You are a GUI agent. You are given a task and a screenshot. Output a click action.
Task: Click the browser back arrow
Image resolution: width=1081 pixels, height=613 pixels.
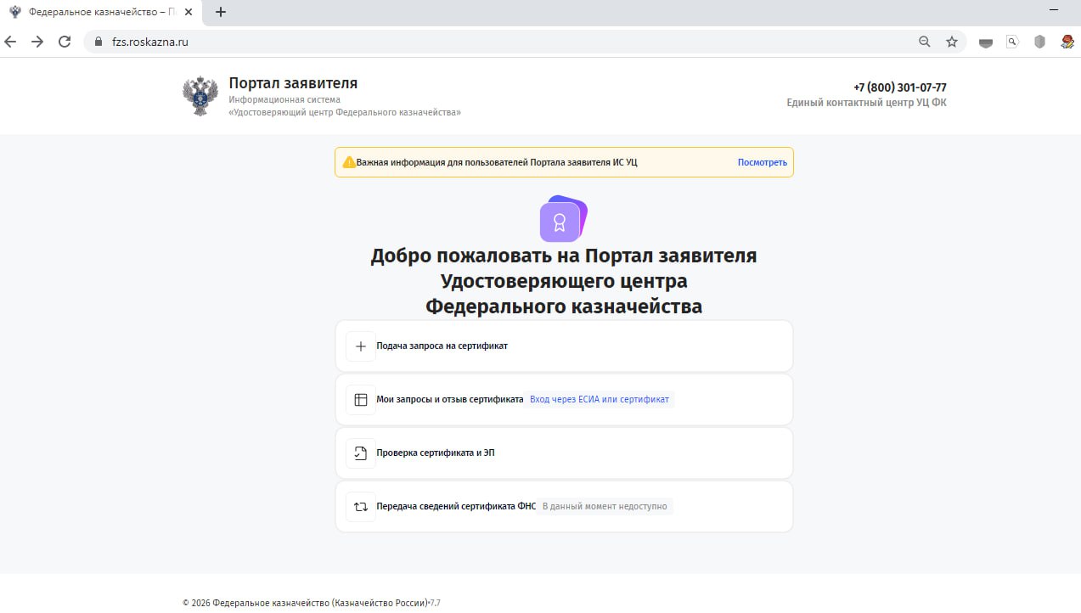pyautogui.click(x=11, y=42)
